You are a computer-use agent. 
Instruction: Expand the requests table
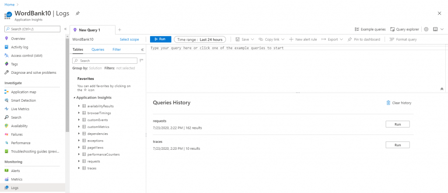click(79, 161)
